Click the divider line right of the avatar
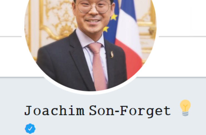 point(182,37)
